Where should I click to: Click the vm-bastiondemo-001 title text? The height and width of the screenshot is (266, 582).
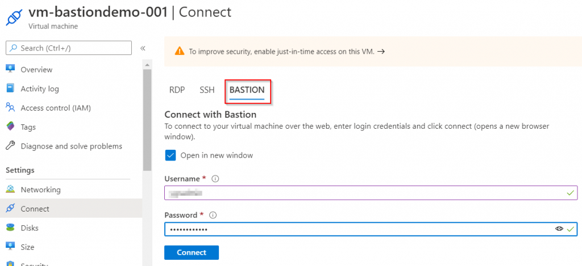(x=98, y=12)
